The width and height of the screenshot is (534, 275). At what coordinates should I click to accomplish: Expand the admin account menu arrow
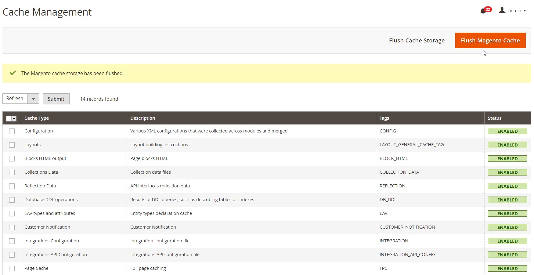[x=525, y=11]
